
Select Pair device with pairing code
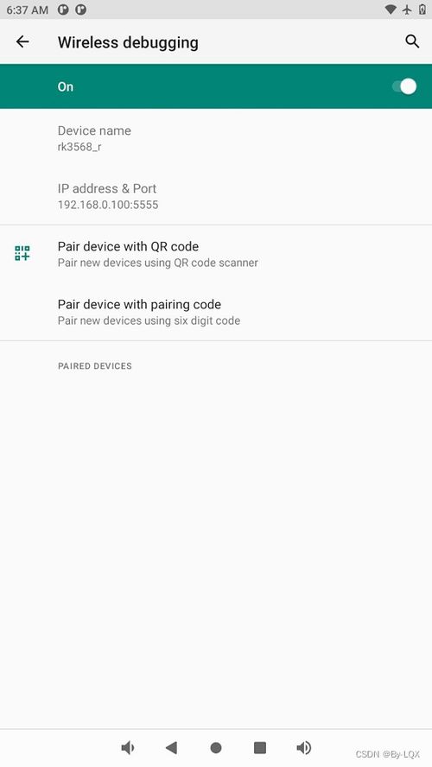216,312
